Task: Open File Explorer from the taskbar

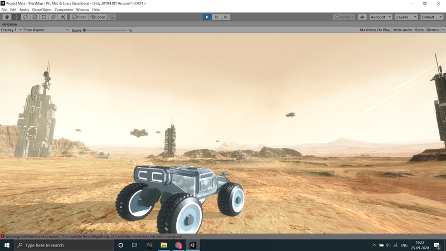Action: pos(164,245)
